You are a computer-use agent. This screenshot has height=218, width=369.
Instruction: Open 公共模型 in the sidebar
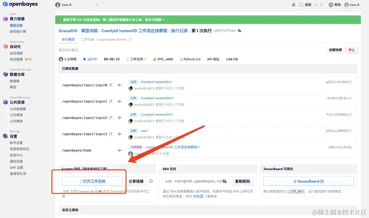(16, 121)
